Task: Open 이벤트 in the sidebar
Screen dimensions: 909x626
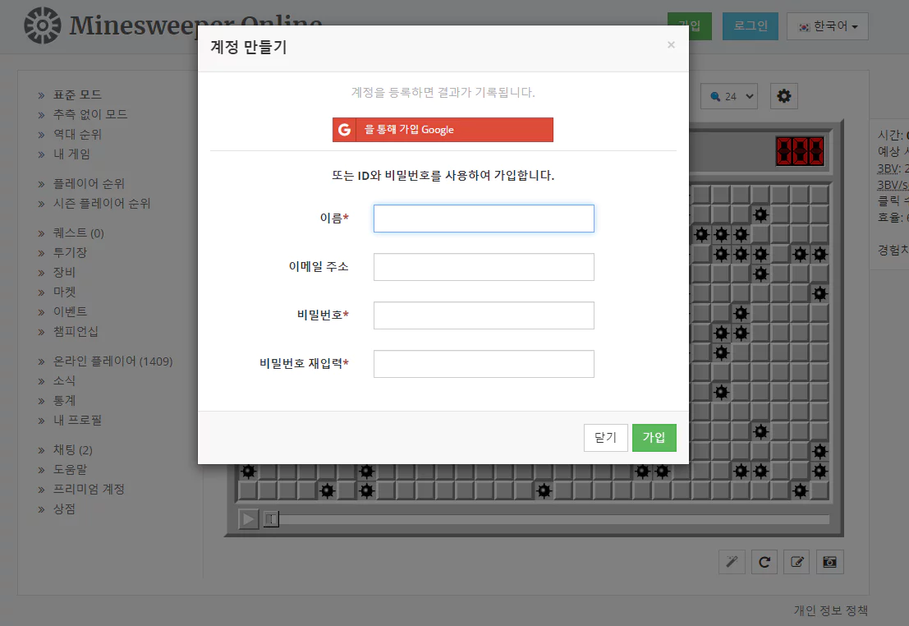Action: tap(70, 311)
